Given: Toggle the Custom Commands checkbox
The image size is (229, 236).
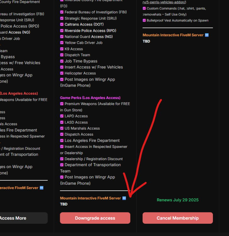Looking at the screenshot, I should pyautogui.click(x=144, y=8).
